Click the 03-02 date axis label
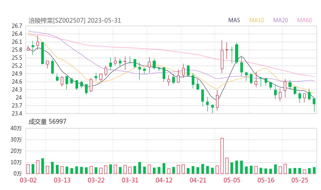Image resolution: width=321 pixels, height=190 pixels. point(28,180)
